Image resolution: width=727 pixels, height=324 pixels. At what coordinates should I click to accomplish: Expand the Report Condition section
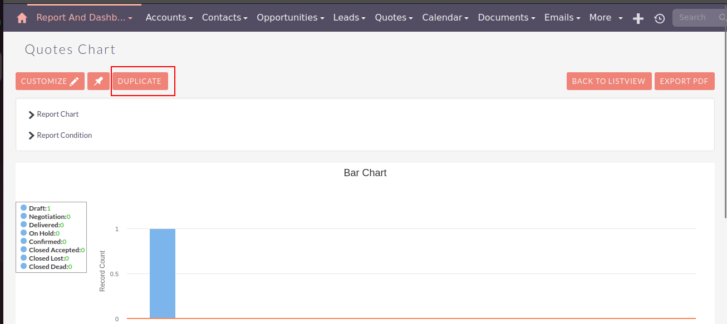point(60,136)
